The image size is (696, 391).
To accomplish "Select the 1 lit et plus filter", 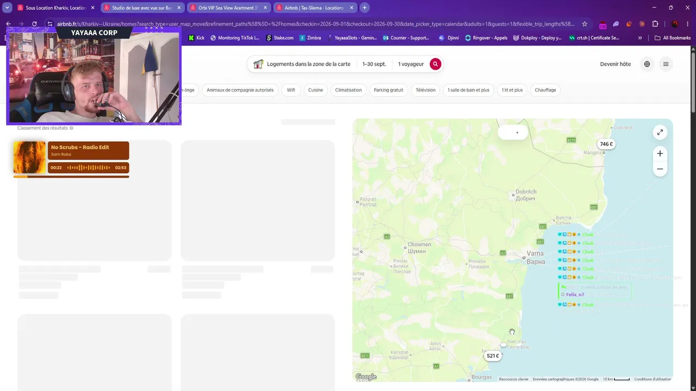I will pos(512,90).
